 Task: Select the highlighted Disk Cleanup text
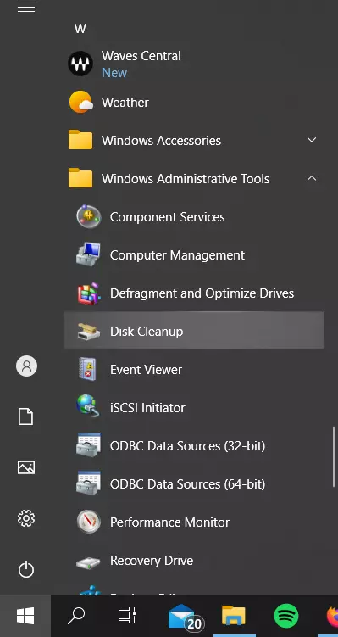click(147, 332)
